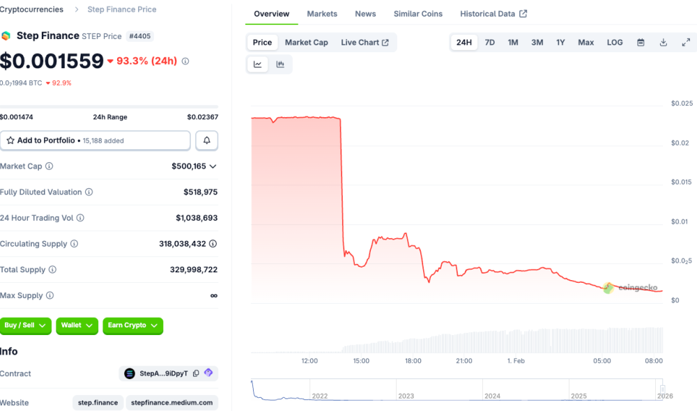697x411 pixels.
Task: Open the calendar date range picker
Action: tap(640, 42)
